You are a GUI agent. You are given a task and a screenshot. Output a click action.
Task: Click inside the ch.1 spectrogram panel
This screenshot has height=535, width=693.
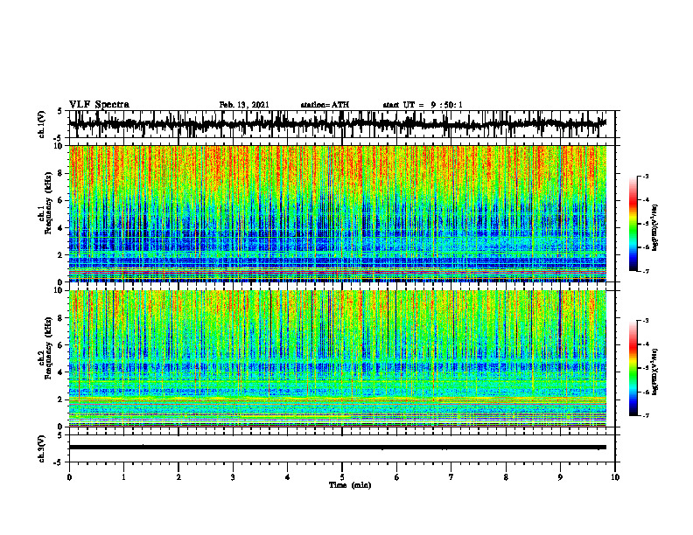(337, 213)
